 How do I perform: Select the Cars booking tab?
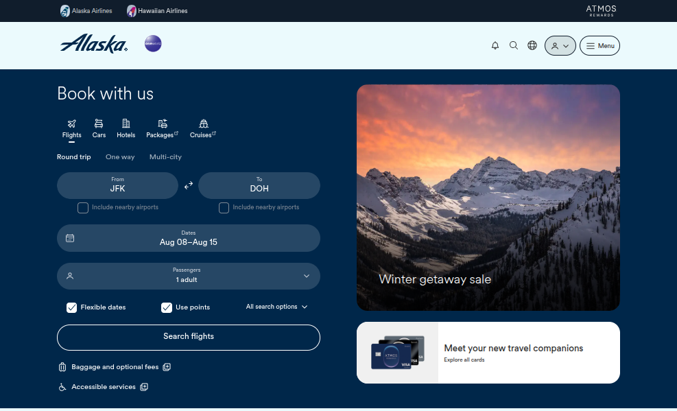[x=99, y=129]
